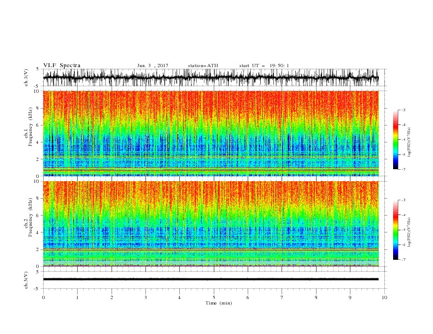
Task: Click the ch.1 spectrogram color bar
Action: (x=395, y=140)
